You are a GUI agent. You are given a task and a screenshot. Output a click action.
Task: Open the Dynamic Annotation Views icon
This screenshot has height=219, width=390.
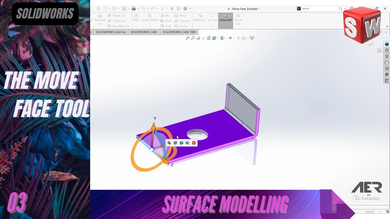[x=209, y=38]
